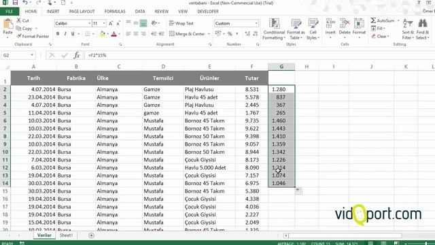The image size is (435, 245).
Task: Expand the AutoSum dropdown arrow
Action: click(398, 20)
